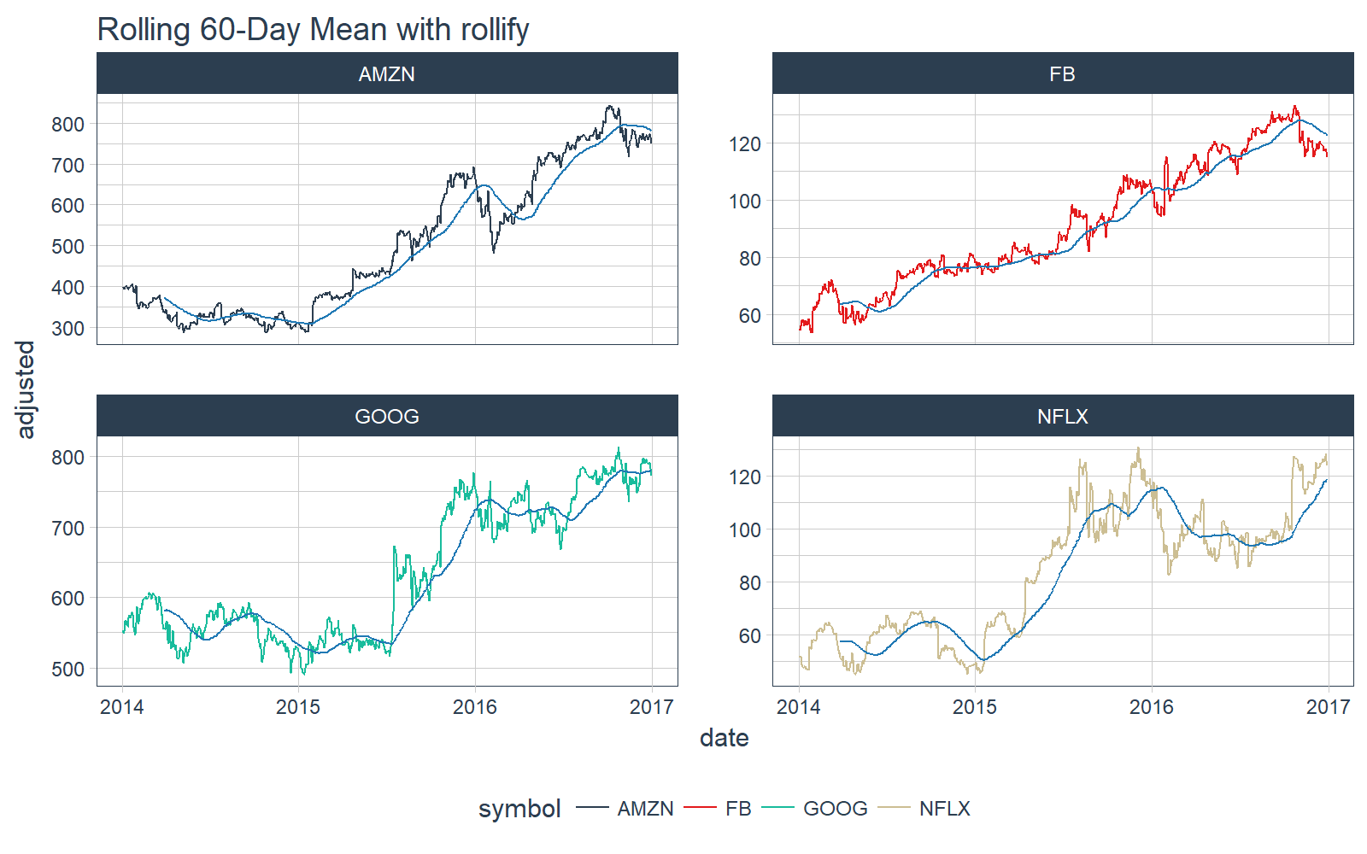Click the 700 tick label on AMZN panel

[x=68, y=165]
